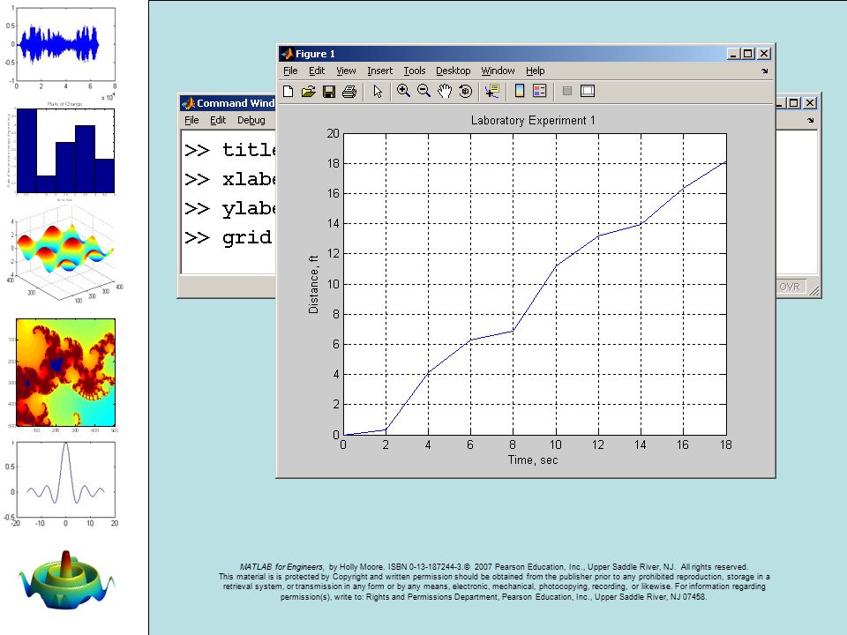Click the grid command line in Command Window
Image resolution: width=847 pixels, height=635 pixels.
pyautogui.click(x=229, y=237)
